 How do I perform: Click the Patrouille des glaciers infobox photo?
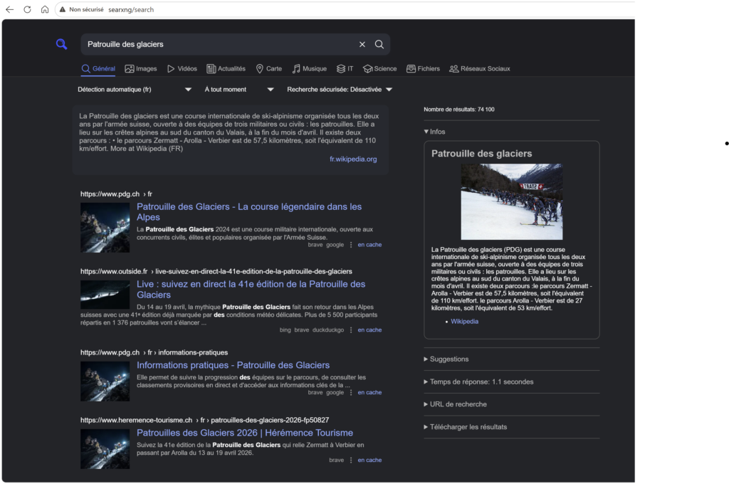pos(512,201)
